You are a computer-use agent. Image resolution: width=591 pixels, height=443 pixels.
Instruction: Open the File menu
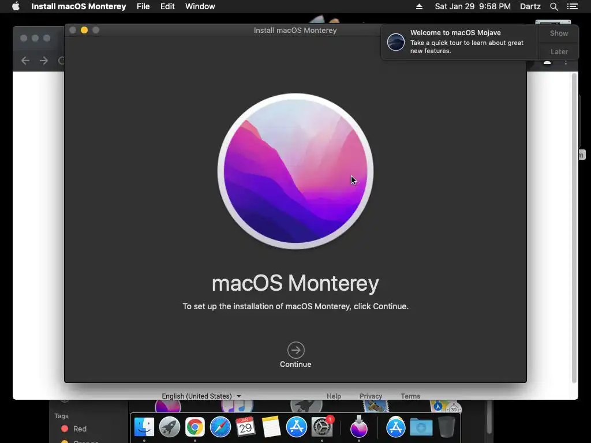tap(143, 6)
